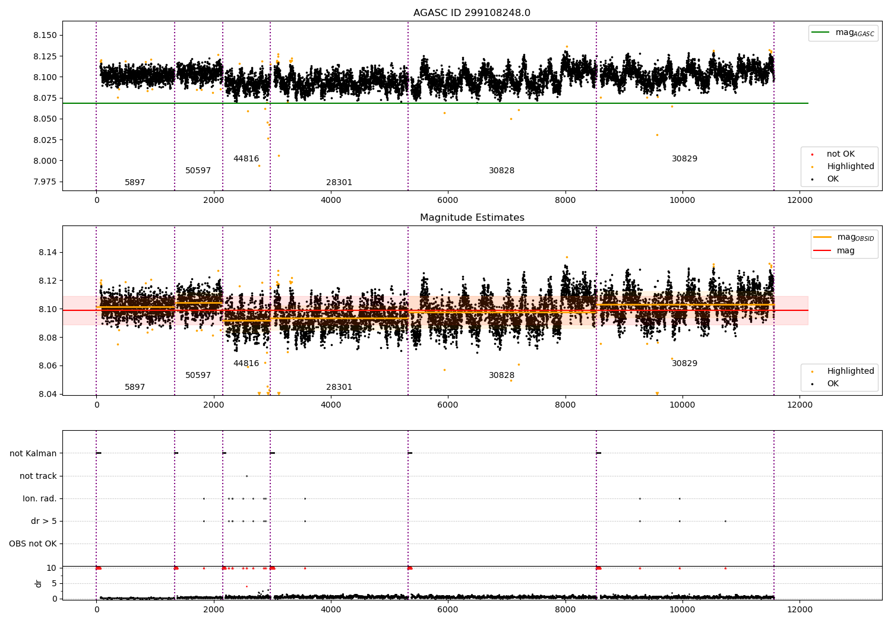Click OBSID label 44816 in Magnitude Estimates plot
Image resolution: width=891 pixels, height=623 pixels.
[x=246, y=364]
